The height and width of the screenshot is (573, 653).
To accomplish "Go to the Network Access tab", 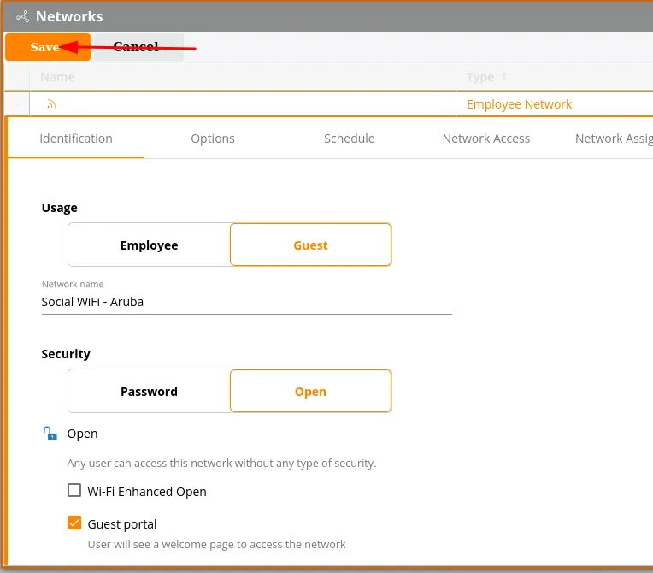I will click(485, 139).
